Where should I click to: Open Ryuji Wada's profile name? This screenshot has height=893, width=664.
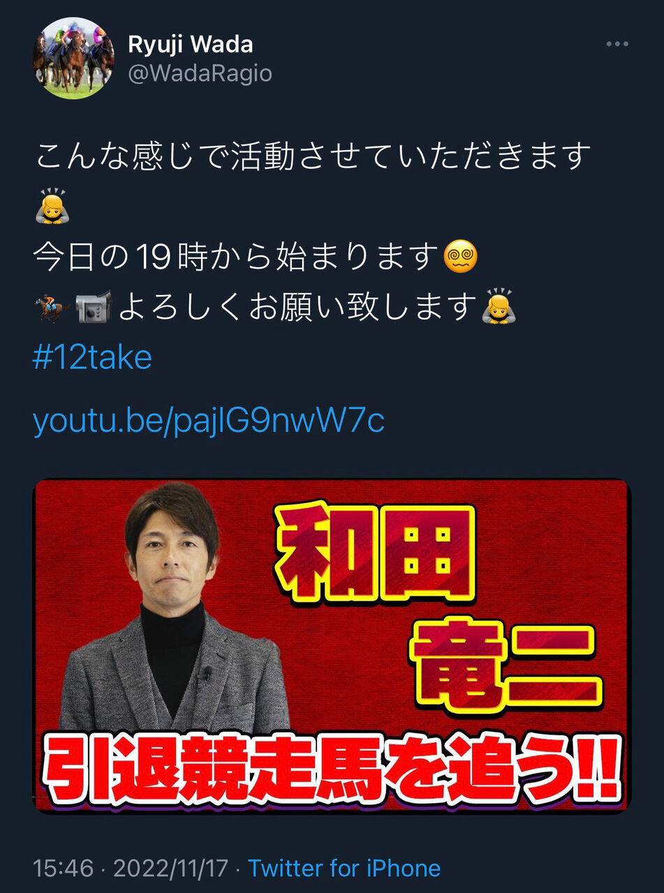[191, 45]
